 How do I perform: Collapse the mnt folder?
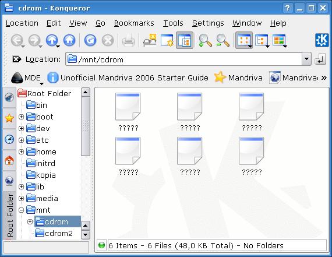coord(21,210)
